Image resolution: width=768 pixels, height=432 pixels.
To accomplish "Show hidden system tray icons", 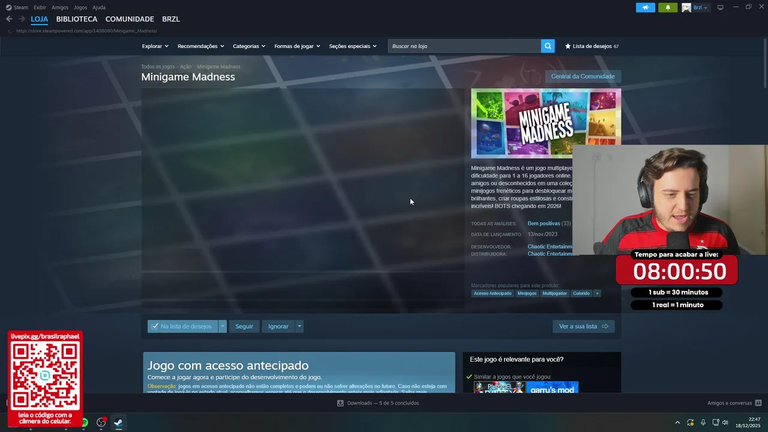I will (677, 422).
